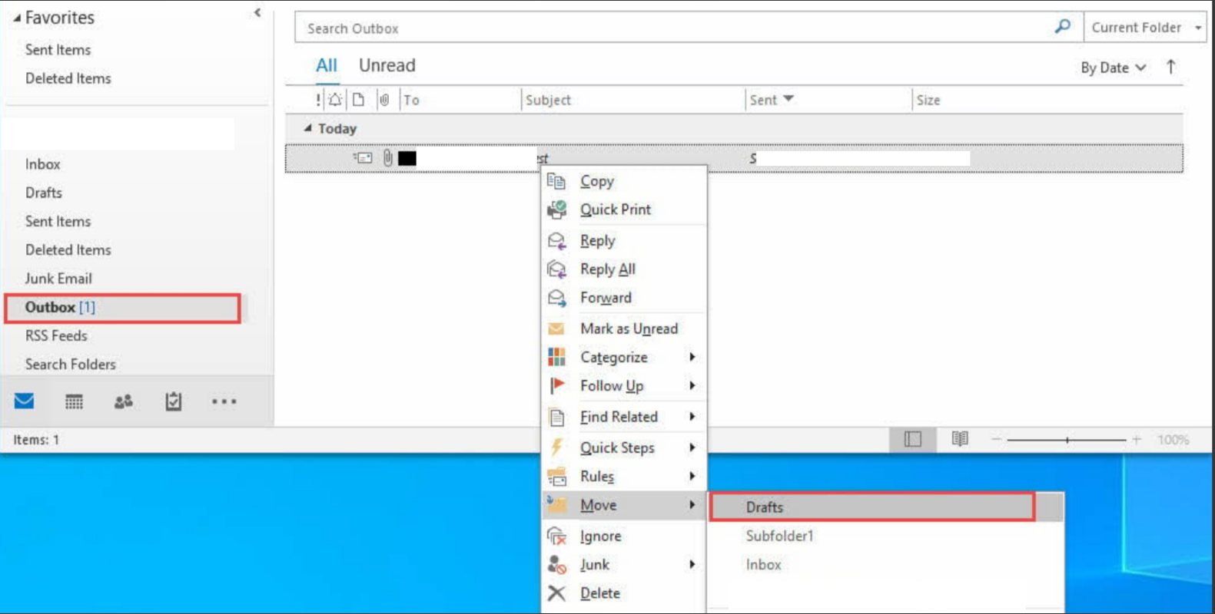The image size is (1215, 614).
Task: Open the RSS Feeds folder
Action: pos(56,336)
